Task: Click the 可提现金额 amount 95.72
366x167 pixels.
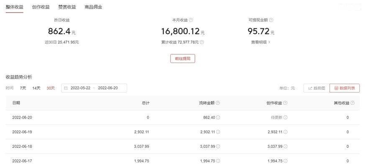Action: click(259, 31)
